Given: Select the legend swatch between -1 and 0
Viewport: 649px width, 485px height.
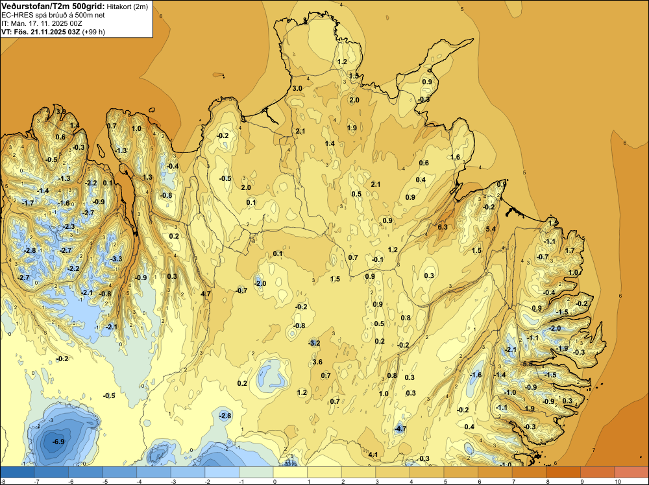Looking at the screenshot, I should coord(256,472).
